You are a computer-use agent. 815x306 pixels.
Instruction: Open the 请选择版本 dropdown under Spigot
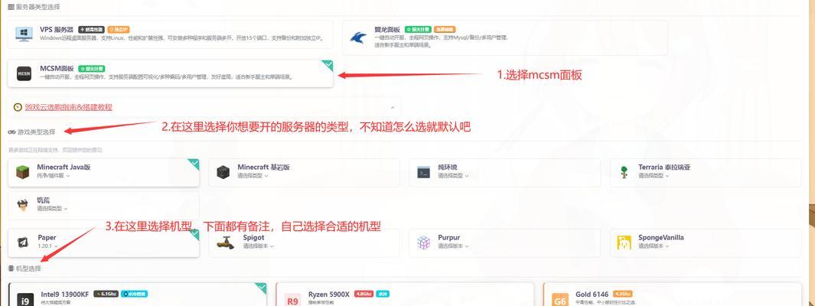(259, 246)
